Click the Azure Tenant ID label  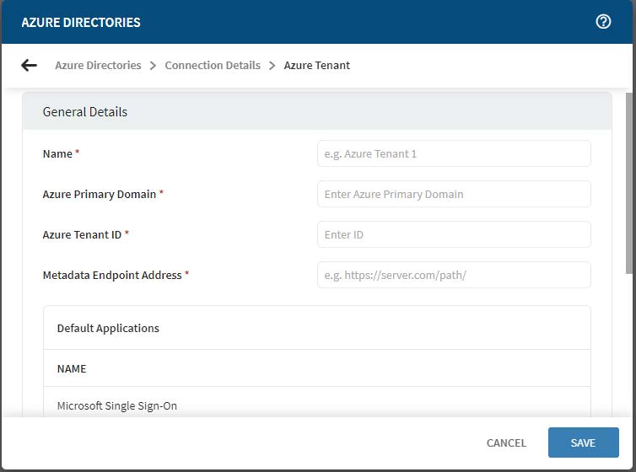pyautogui.click(x=82, y=234)
